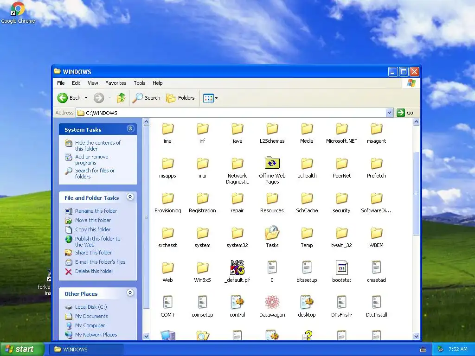Select the bootstat file icon

[x=342, y=267]
